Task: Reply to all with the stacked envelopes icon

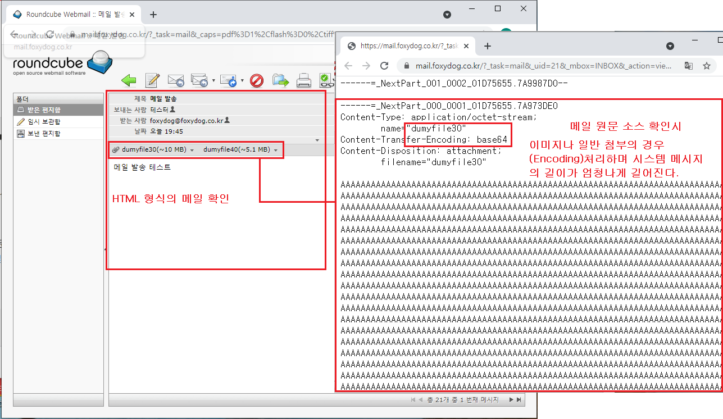Action: 199,81
